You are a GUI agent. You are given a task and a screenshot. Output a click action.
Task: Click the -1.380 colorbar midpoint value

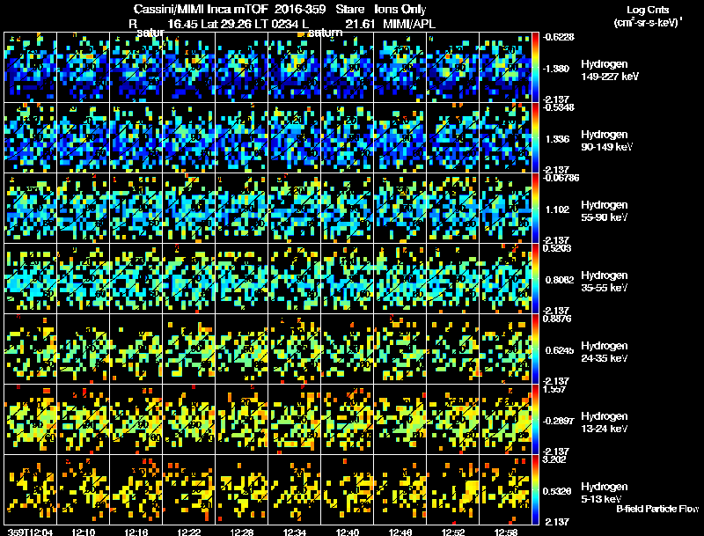(x=556, y=69)
